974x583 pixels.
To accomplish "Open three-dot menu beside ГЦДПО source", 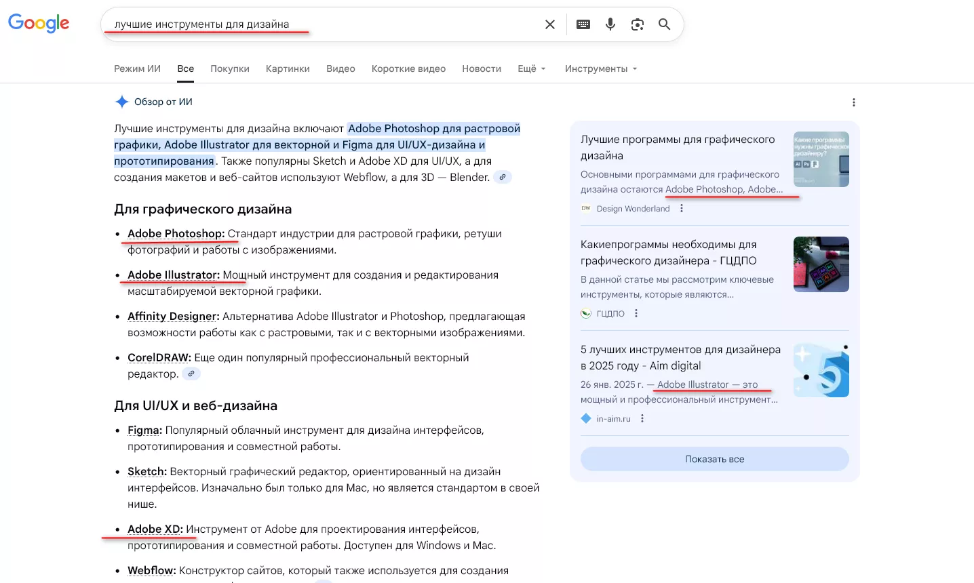I will (636, 314).
